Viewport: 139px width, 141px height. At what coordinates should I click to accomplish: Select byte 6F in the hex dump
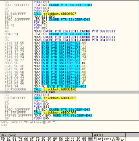coord(32,139)
